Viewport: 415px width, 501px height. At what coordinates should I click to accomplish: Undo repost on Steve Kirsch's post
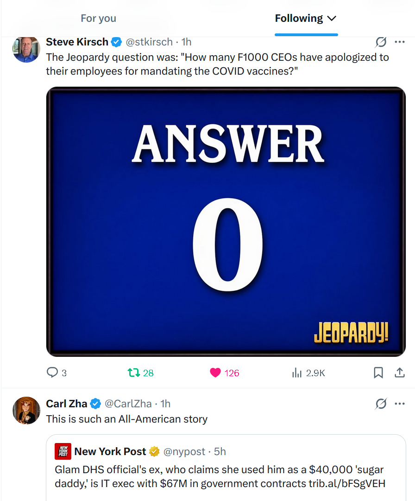click(x=140, y=373)
